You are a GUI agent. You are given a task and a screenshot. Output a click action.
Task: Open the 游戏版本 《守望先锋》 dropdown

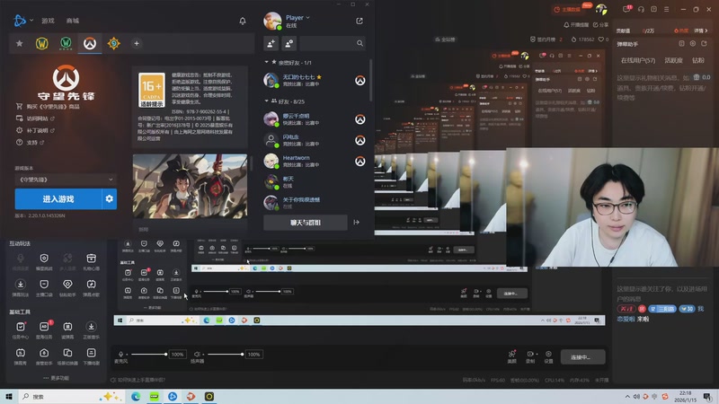point(66,180)
